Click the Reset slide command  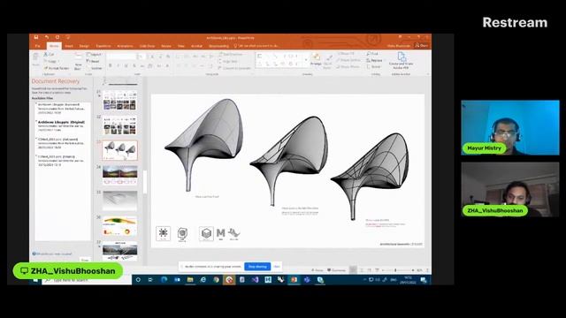[x=94, y=61]
